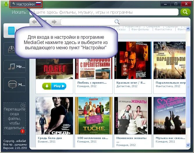The width and height of the screenshot is (194, 153).
Task: Open the Средь бела дня poster
Action: (54, 116)
